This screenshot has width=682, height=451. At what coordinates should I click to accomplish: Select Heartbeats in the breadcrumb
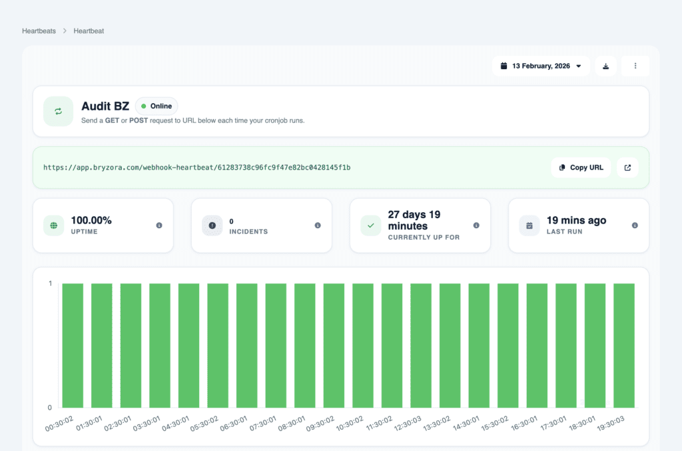[39, 31]
